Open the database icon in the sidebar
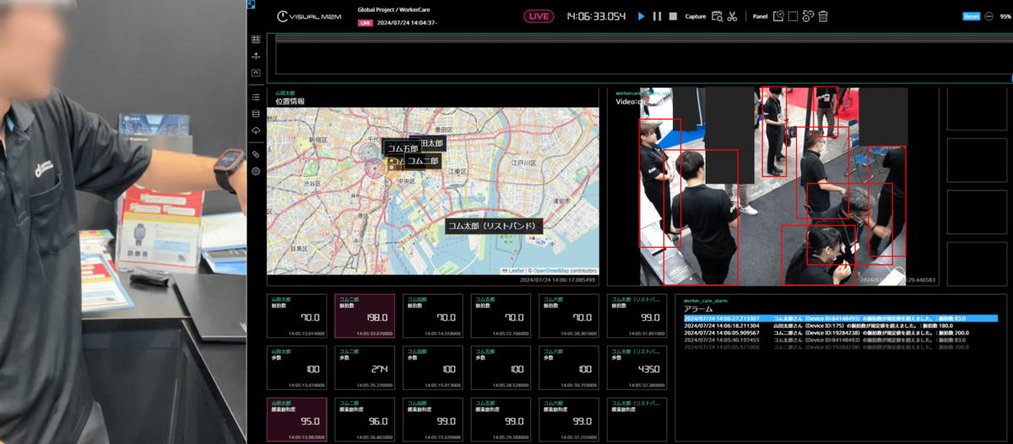 (x=256, y=114)
